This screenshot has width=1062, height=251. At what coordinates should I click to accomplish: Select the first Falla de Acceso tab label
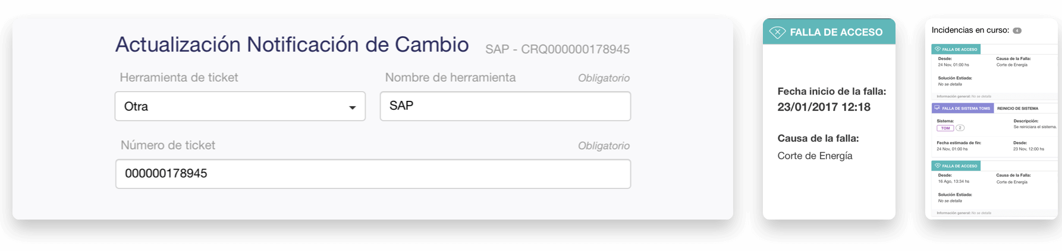[959, 49]
